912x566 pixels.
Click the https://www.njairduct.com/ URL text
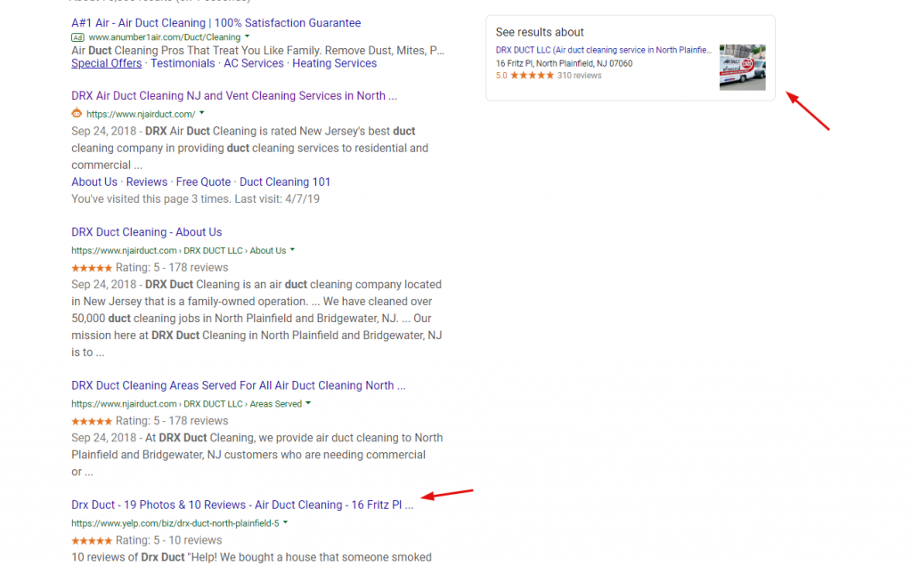pos(141,114)
